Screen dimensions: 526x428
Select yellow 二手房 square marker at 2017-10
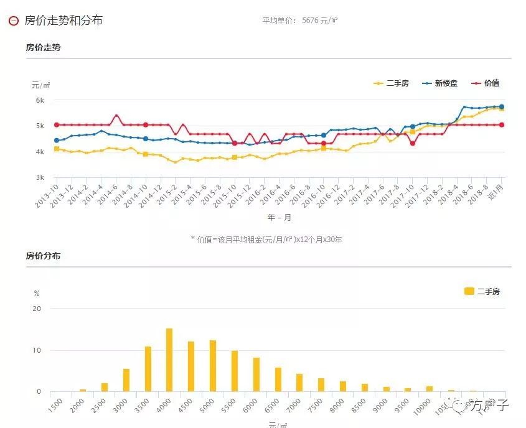(x=413, y=132)
